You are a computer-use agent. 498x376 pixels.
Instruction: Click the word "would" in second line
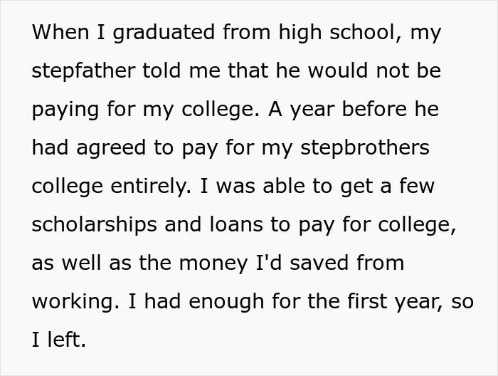coord(338,70)
